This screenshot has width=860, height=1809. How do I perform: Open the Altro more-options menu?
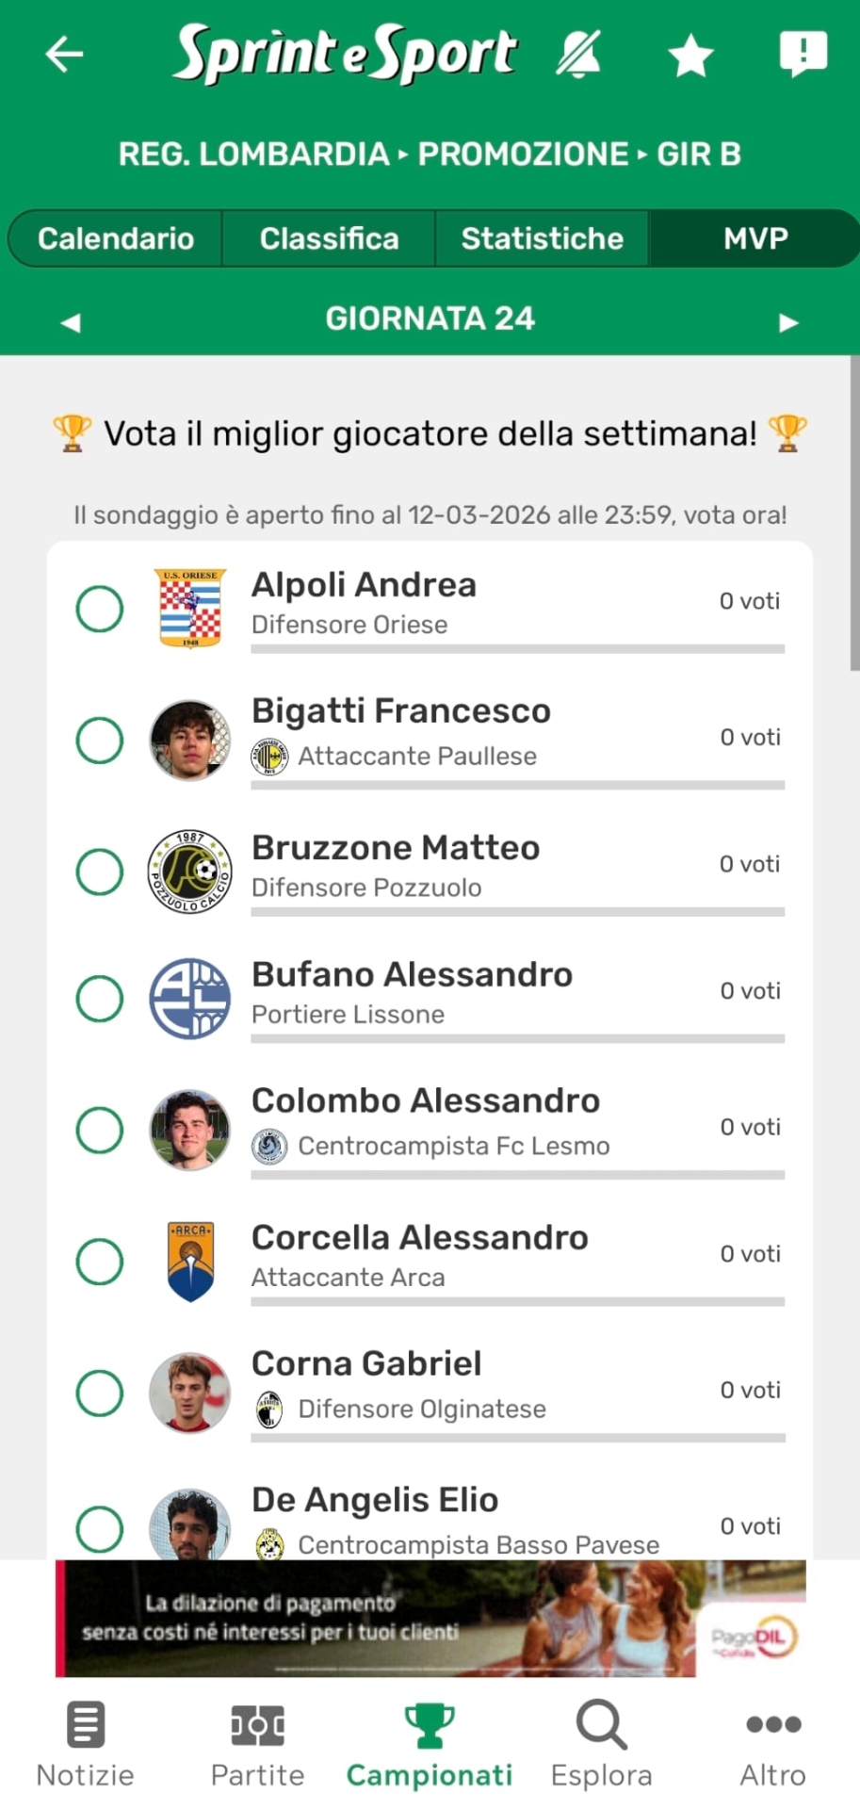point(772,1744)
